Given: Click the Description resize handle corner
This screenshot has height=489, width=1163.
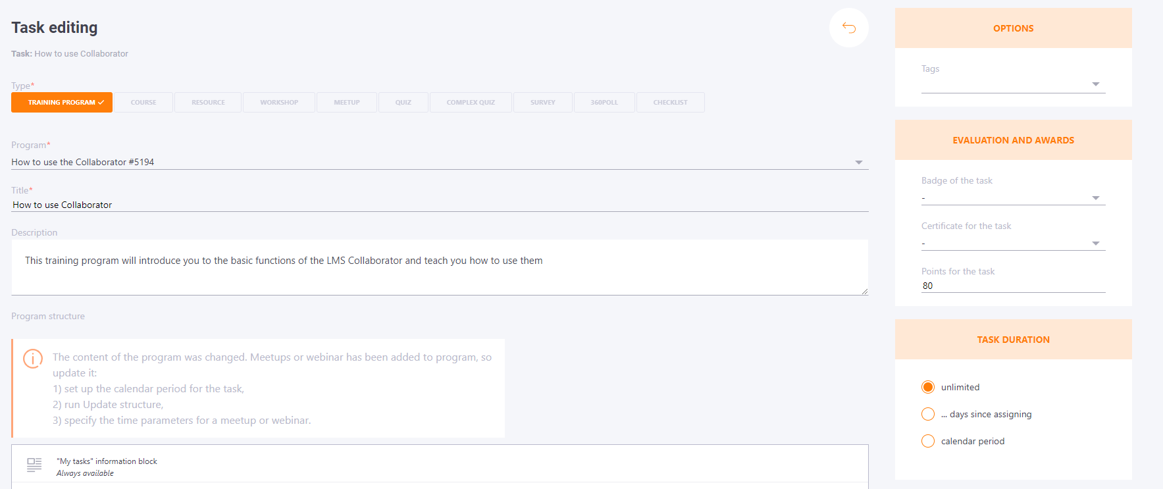Looking at the screenshot, I should click(864, 291).
